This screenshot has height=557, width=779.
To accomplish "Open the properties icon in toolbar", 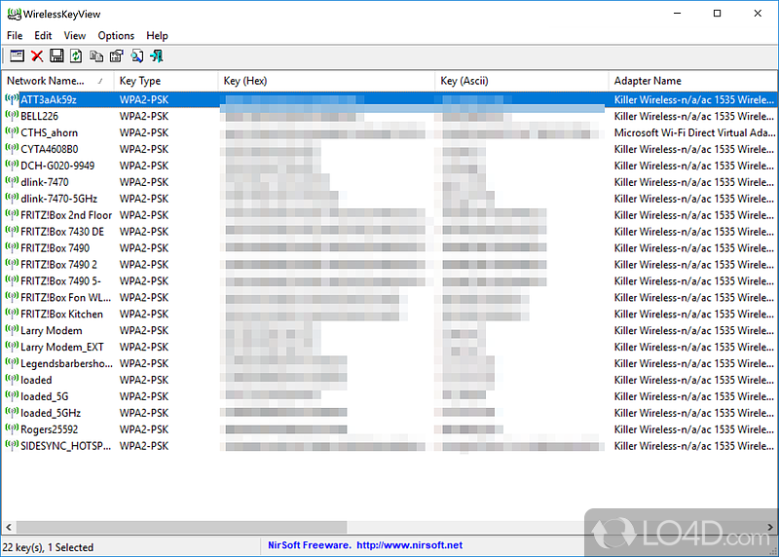I will (x=116, y=56).
